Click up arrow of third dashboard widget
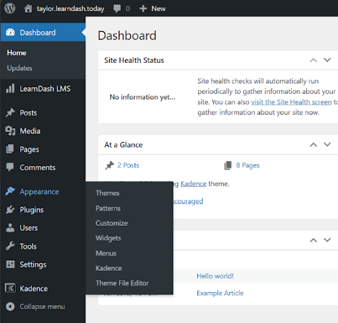 point(314,240)
